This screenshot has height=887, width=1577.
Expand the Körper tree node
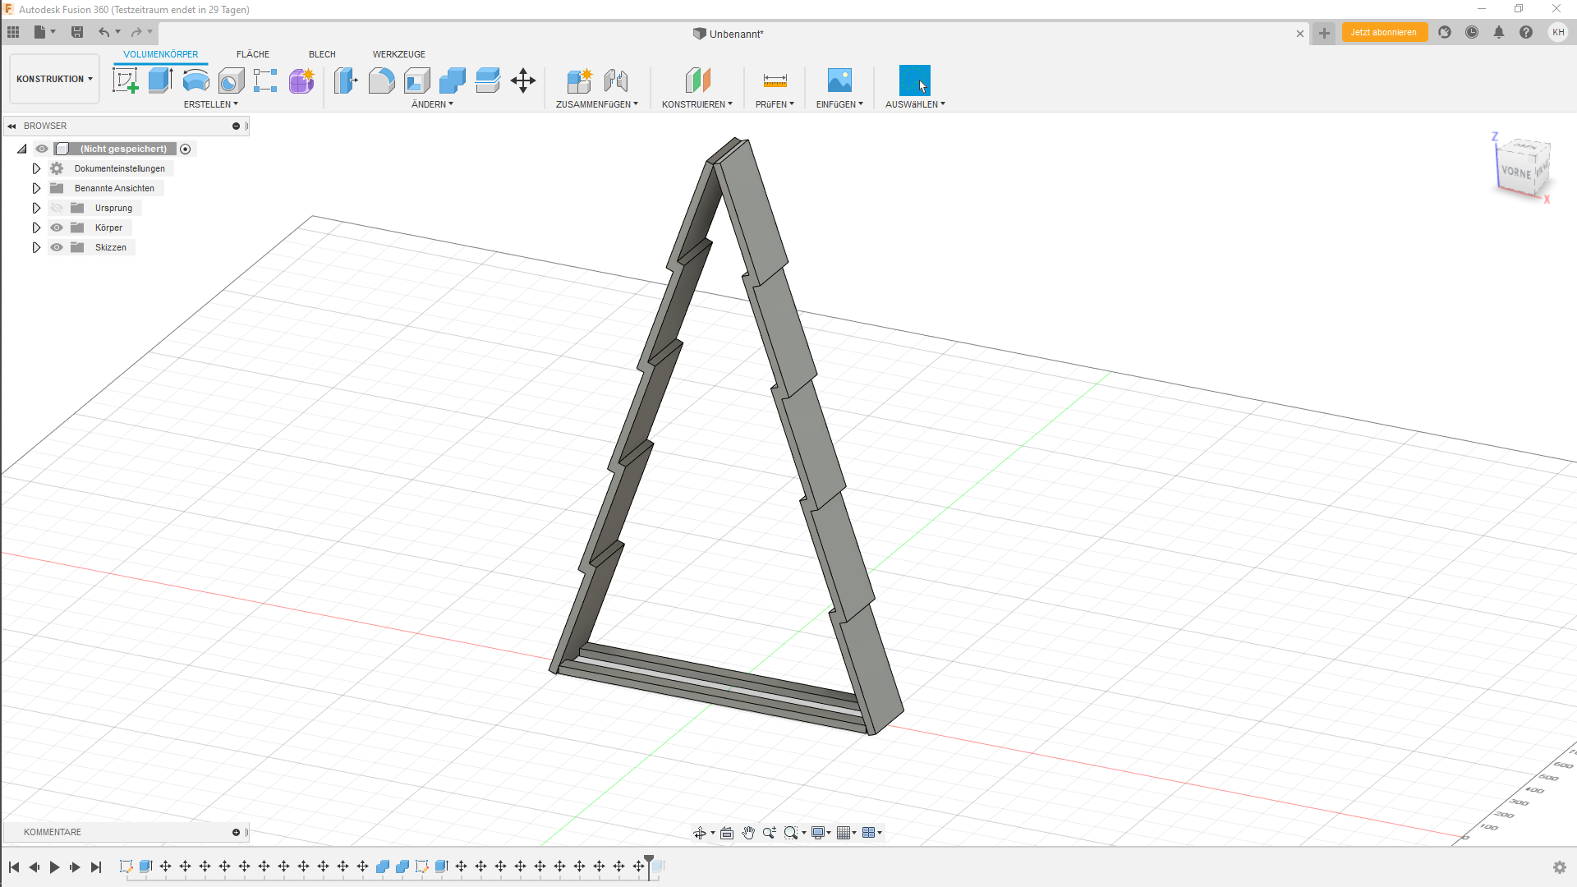click(36, 227)
